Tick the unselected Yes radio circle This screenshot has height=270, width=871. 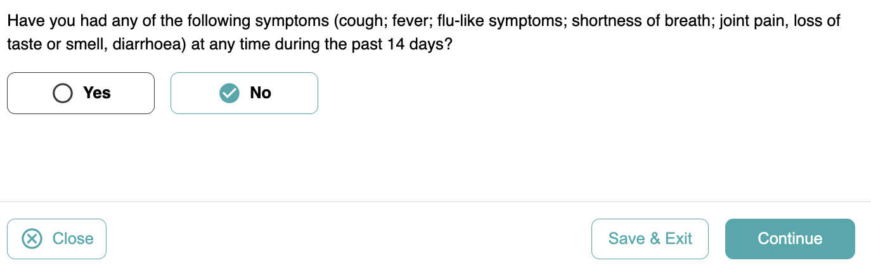63,93
